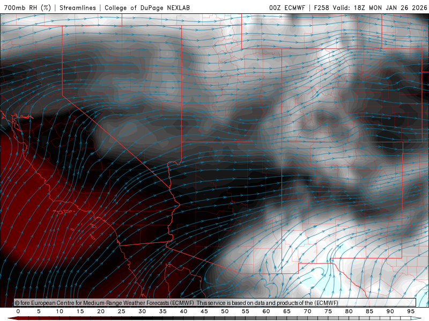Pick the "70" label on RH legend
Screen dimensions: 429x321
(x=307, y=311)
